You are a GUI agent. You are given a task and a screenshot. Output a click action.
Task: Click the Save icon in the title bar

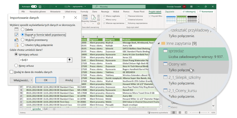click(40, 7)
